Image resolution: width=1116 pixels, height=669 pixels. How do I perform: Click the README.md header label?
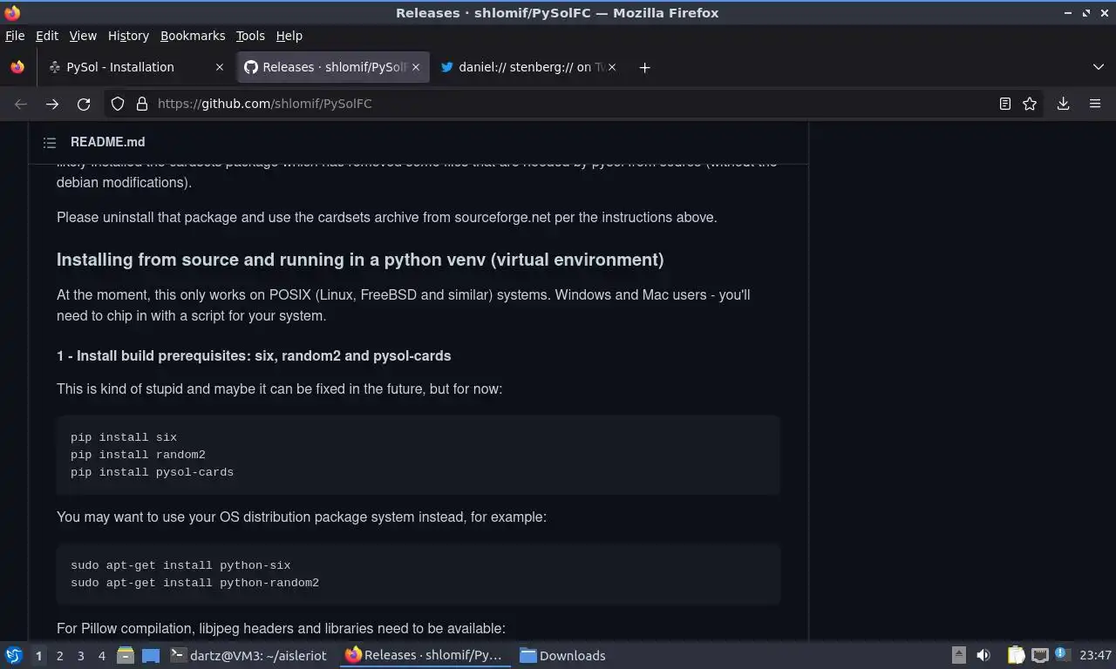click(x=108, y=142)
